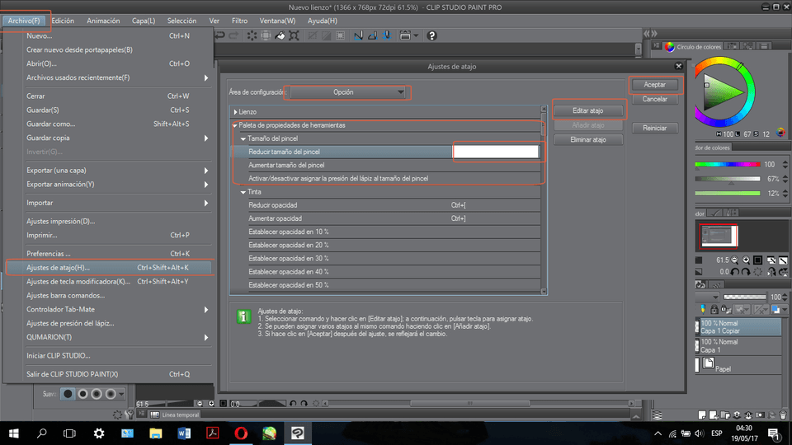Open the Capa(L) menu
This screenshot has height=445, width=792.
(x=144, y=21)
